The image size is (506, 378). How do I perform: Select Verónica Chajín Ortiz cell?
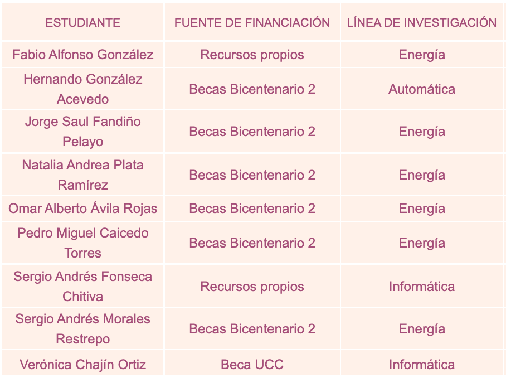pyautogui.click(x=82, y=365)
